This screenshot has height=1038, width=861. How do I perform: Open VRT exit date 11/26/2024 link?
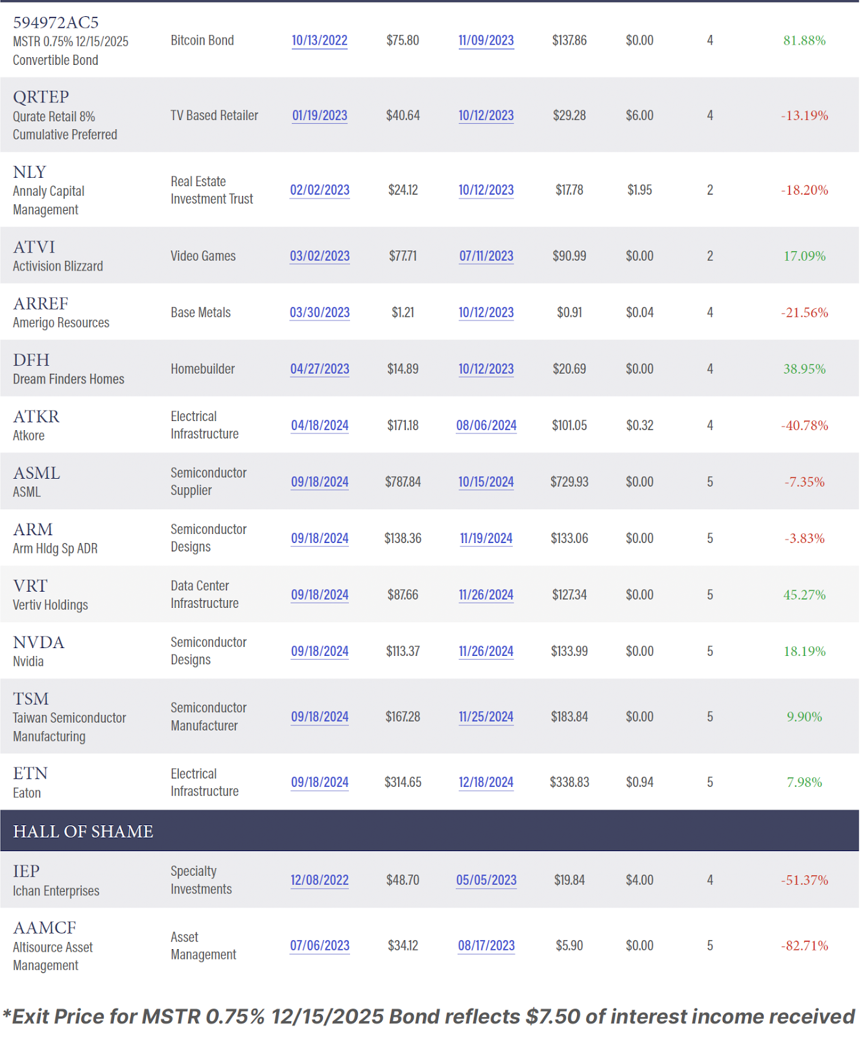(x=486, y=595)
